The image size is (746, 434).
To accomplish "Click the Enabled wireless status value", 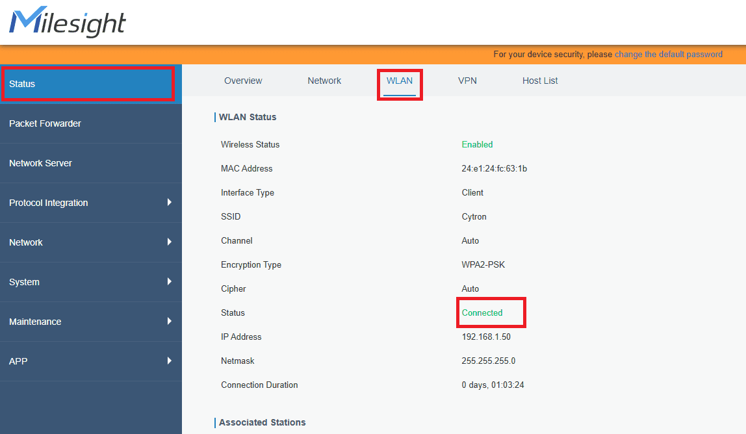I will click(477, 144).
